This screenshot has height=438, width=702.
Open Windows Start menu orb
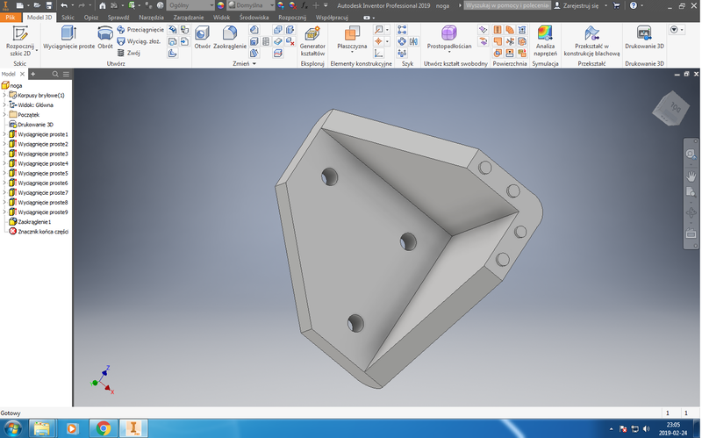(12, 428)
